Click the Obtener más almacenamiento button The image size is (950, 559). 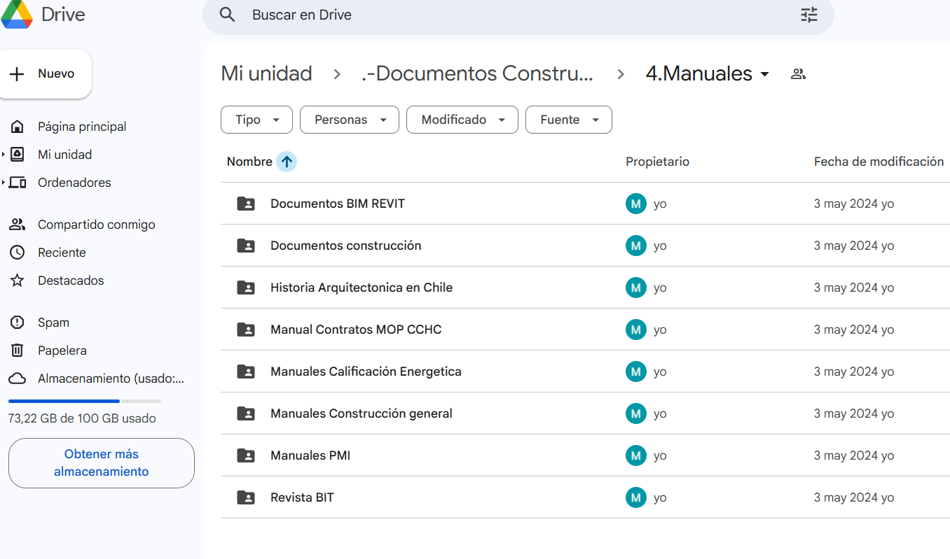101,462
